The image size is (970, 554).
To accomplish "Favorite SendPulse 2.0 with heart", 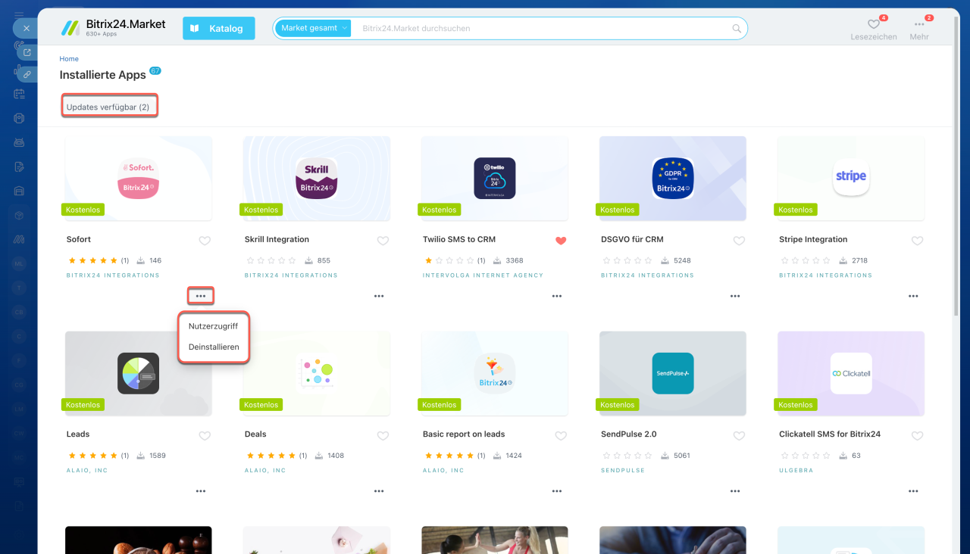I will tap(739, 436).
